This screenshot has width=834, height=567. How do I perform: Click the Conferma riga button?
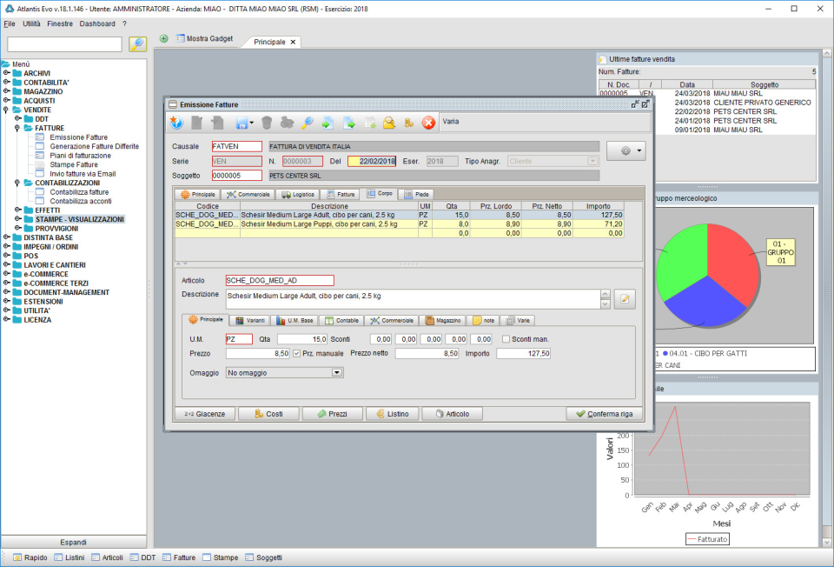click(603, 414)
